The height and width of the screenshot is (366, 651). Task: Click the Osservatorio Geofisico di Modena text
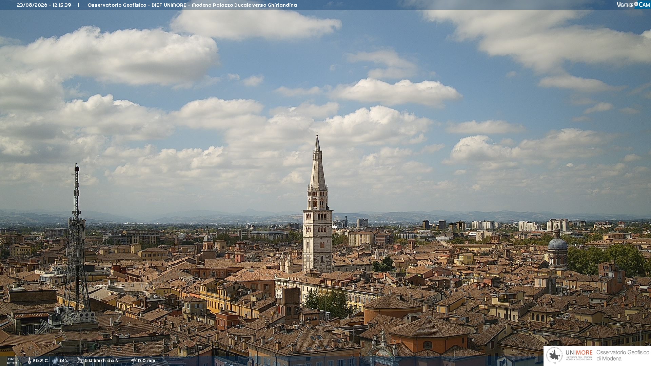click(x=623, y=355)
